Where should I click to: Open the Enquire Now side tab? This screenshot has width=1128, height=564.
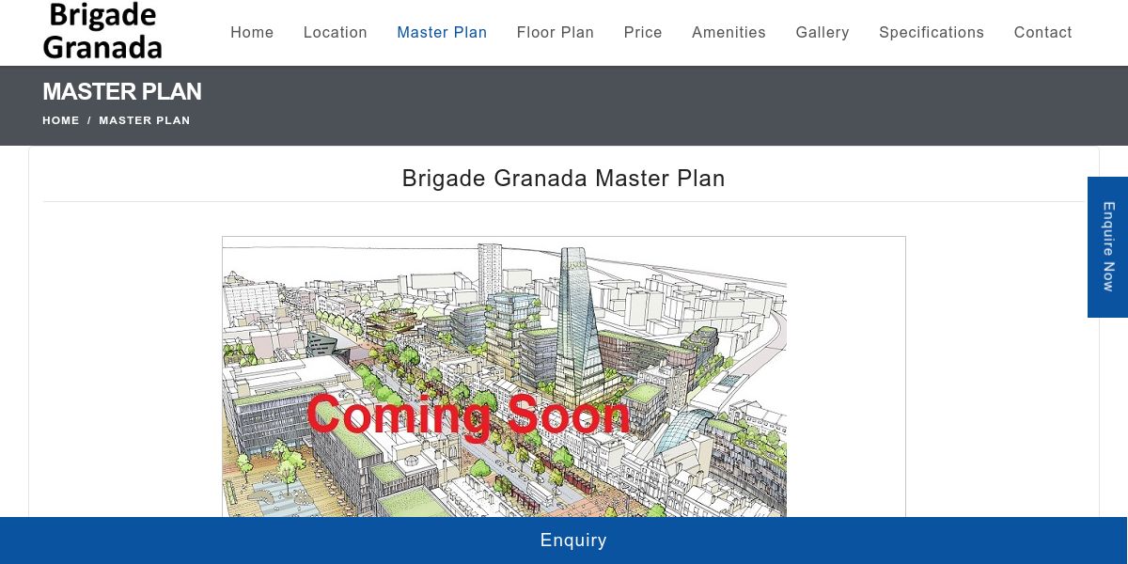(x=1108, y=247)
